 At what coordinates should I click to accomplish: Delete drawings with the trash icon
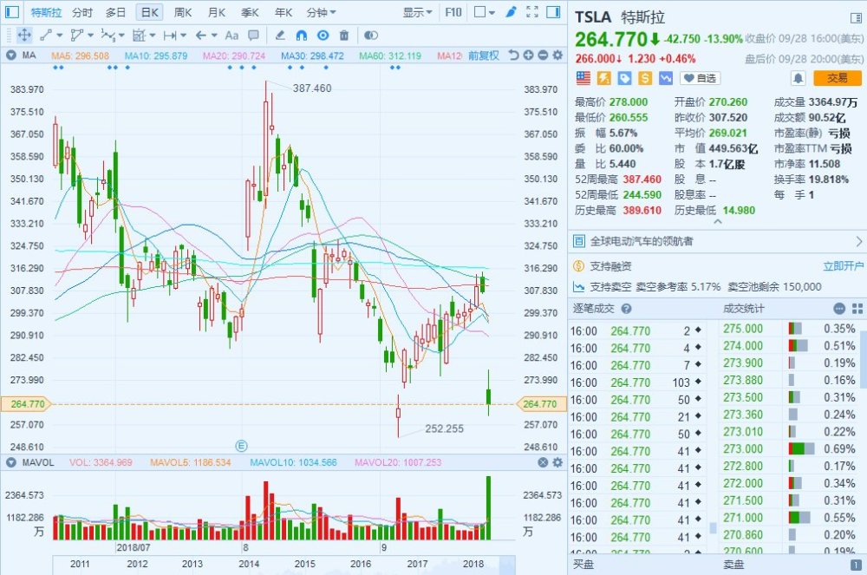point(344,36)
